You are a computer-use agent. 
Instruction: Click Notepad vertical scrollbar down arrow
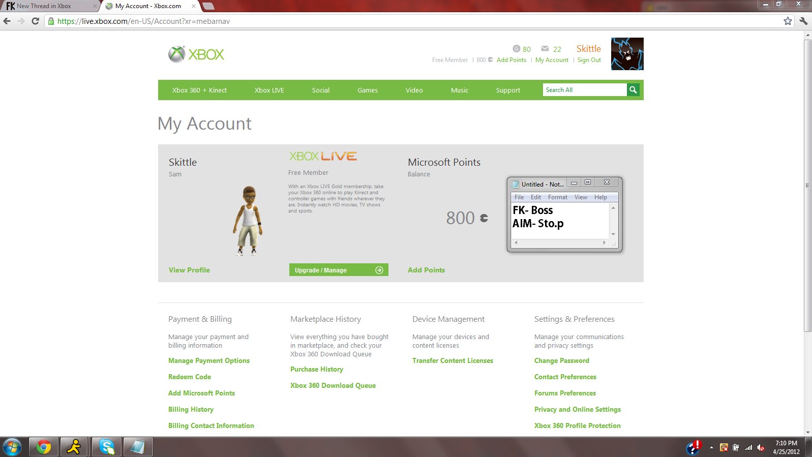613,234
